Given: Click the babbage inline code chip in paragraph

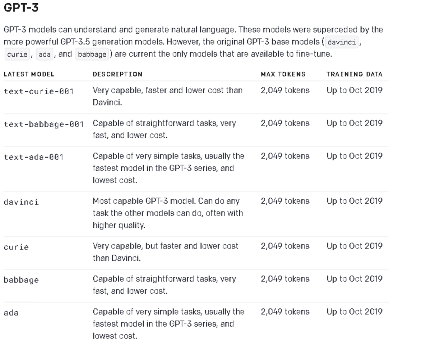Looking at the screenshot, I should tap(92, 55).
